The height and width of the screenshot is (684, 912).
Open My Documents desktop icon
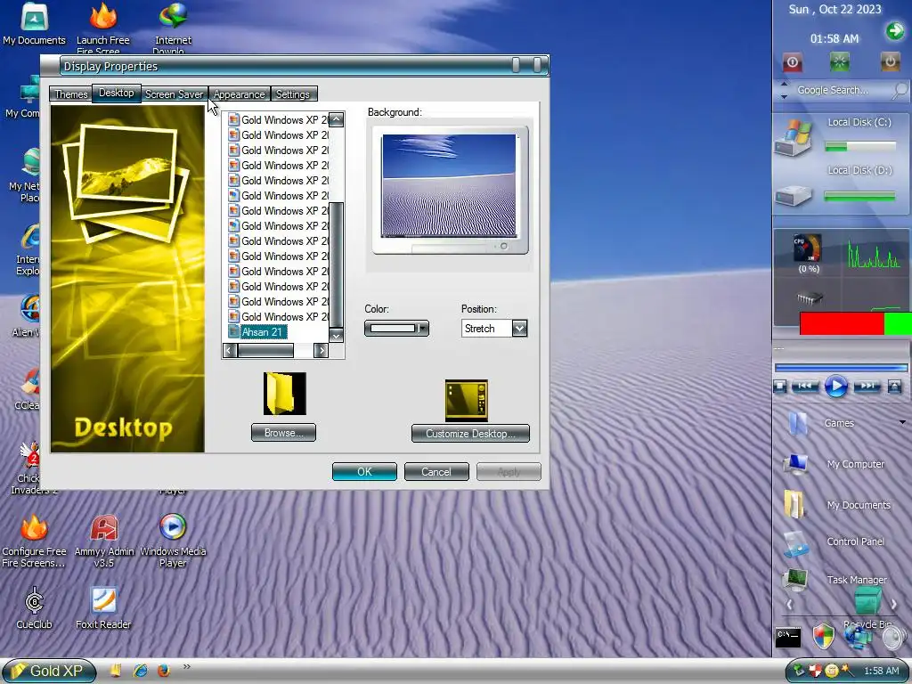click(x=35, y=24)
